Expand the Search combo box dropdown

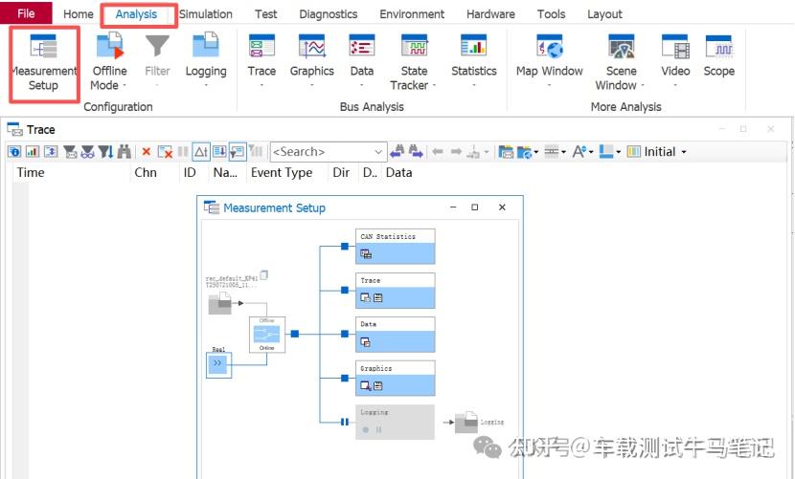378,152
